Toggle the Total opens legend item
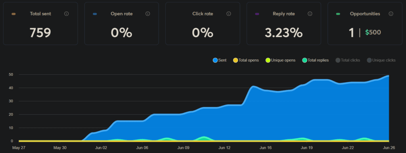 (x=246, y=60)
